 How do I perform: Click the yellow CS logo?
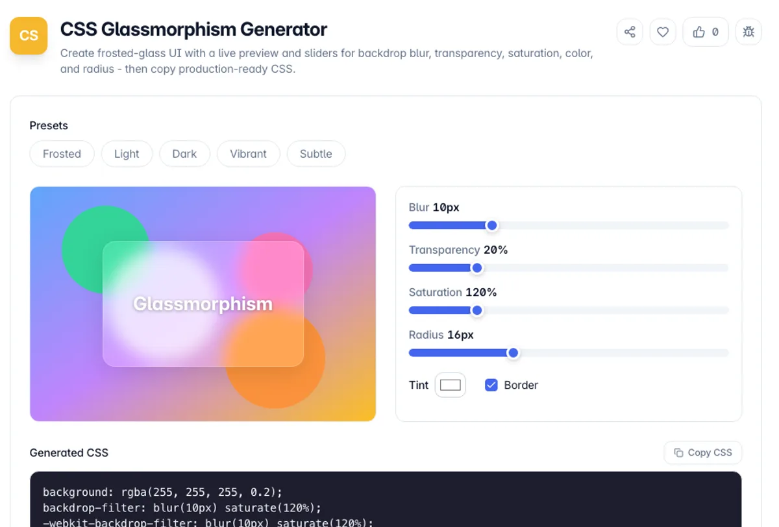29,36
